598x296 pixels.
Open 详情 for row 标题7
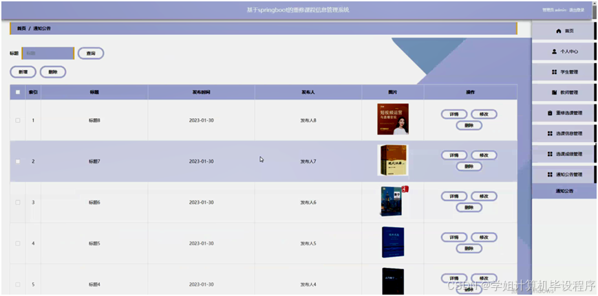(x=454, y=155)
